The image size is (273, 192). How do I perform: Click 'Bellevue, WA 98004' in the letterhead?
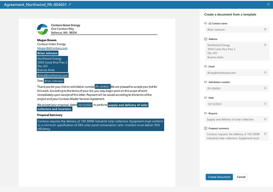(x=64, y=32)
